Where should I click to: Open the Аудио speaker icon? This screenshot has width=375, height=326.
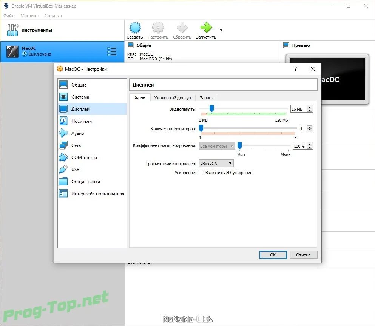(63, 133)
